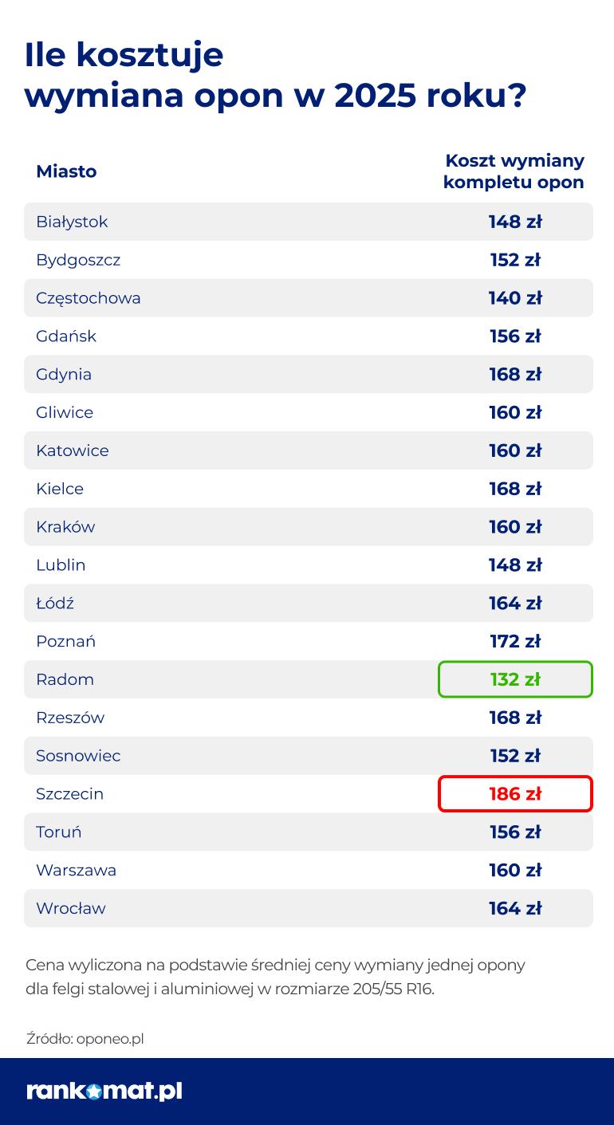Click the infographic title about wymiana opon

275,76
